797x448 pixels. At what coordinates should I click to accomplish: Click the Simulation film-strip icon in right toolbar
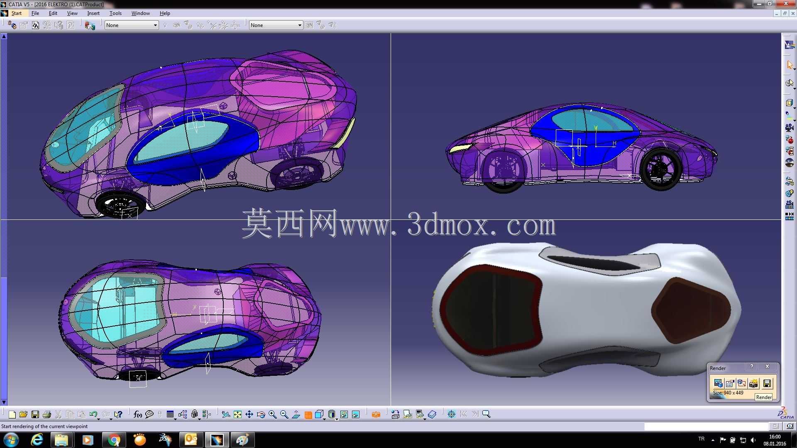tap(789, 217)
